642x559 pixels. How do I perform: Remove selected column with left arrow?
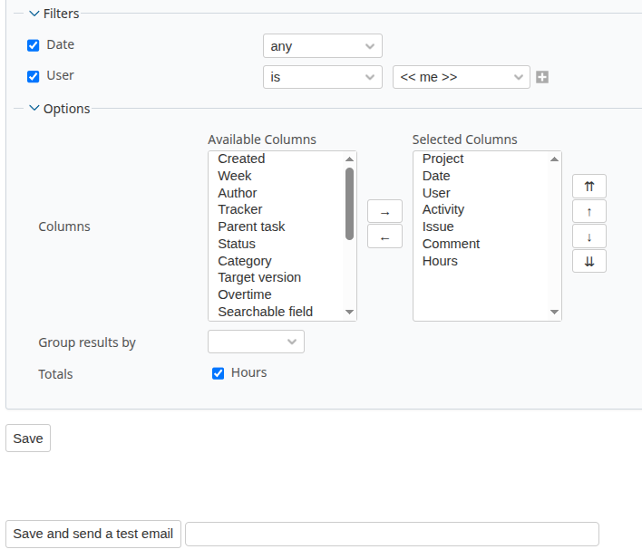tap(384, 236)
